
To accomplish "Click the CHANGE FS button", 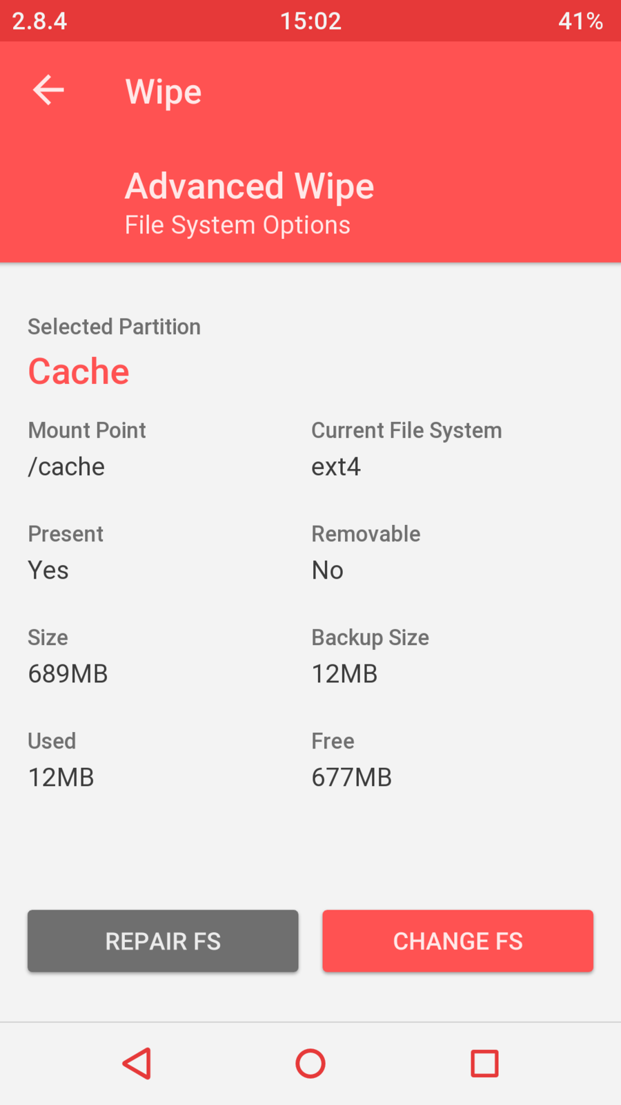I will [x=457, y=941].
